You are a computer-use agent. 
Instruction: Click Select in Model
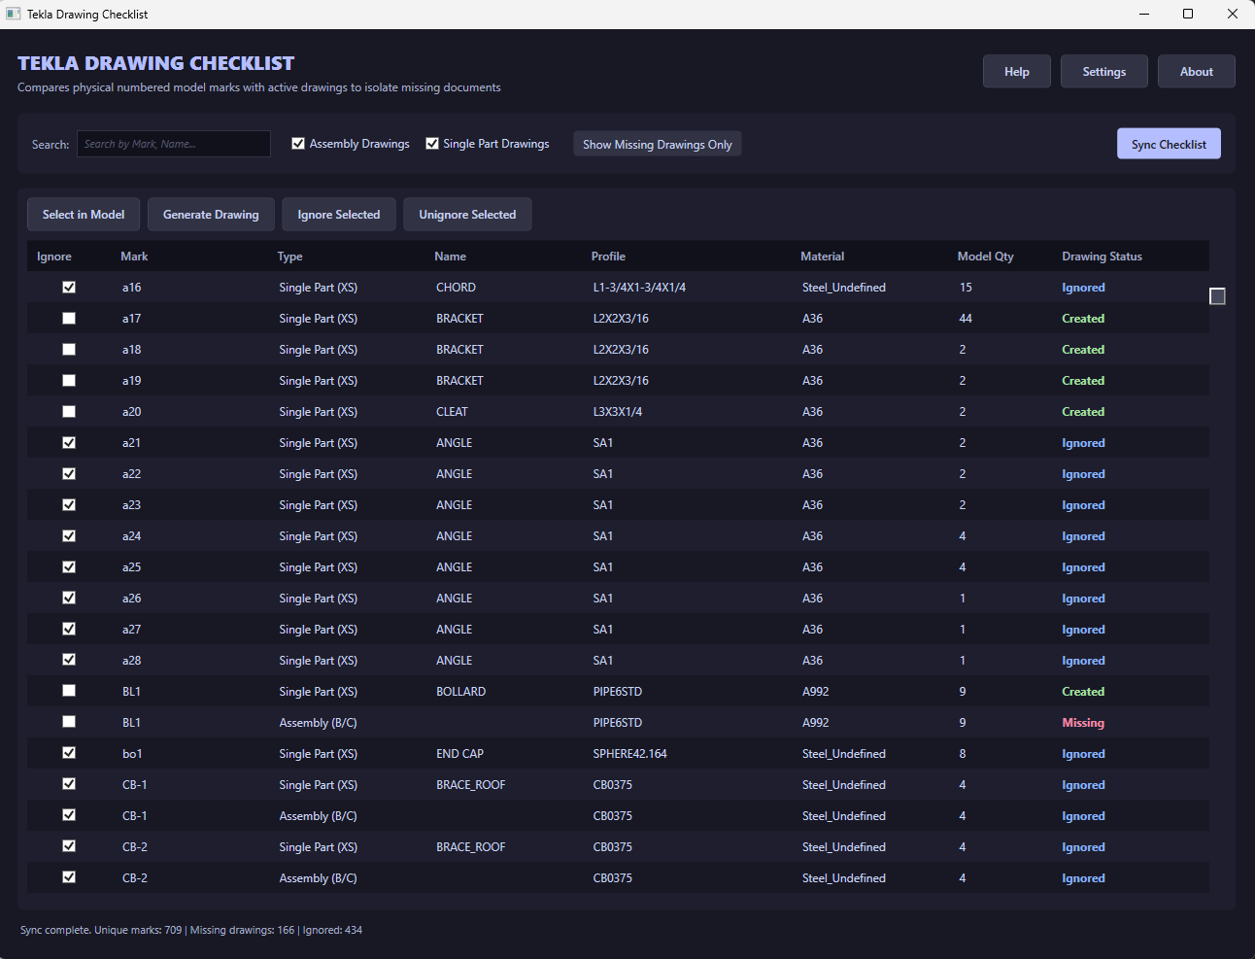click(84, 215)
